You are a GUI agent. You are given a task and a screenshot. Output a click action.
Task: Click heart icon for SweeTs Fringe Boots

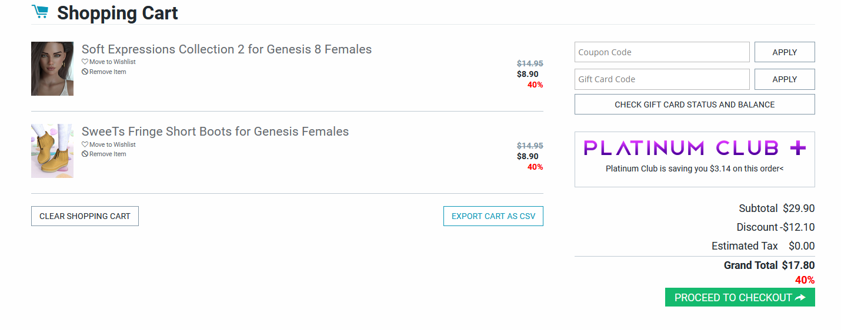click(x=85, y=144)
